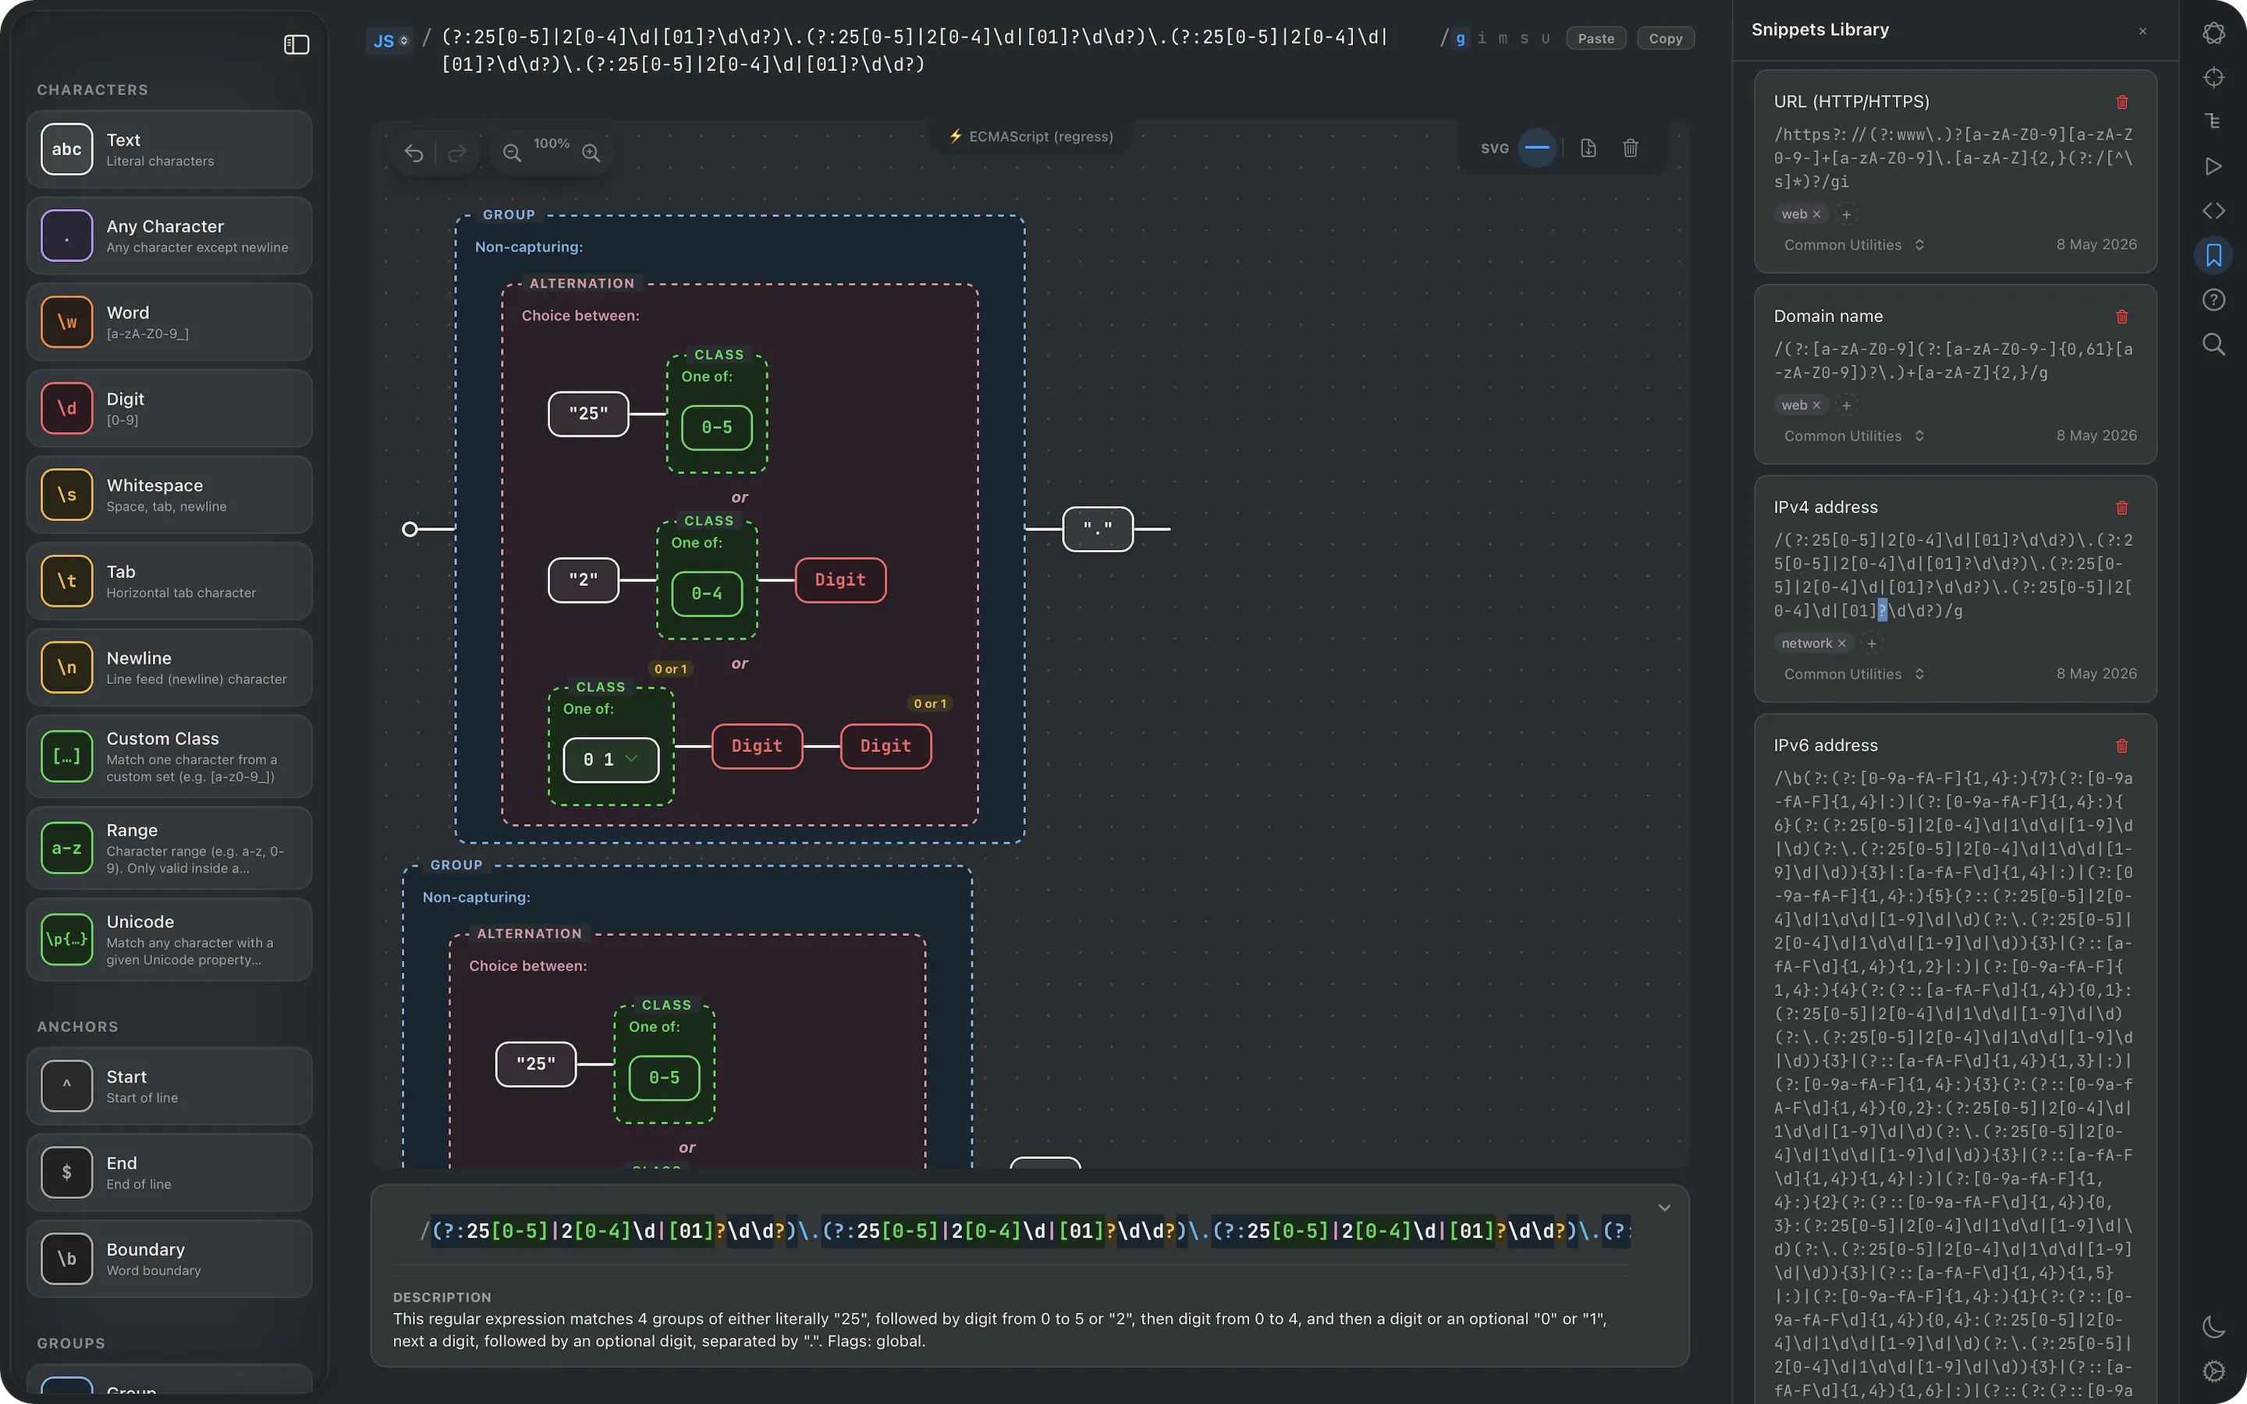Select the ECMAScript (regress) engine badge

pos(1030,136)
